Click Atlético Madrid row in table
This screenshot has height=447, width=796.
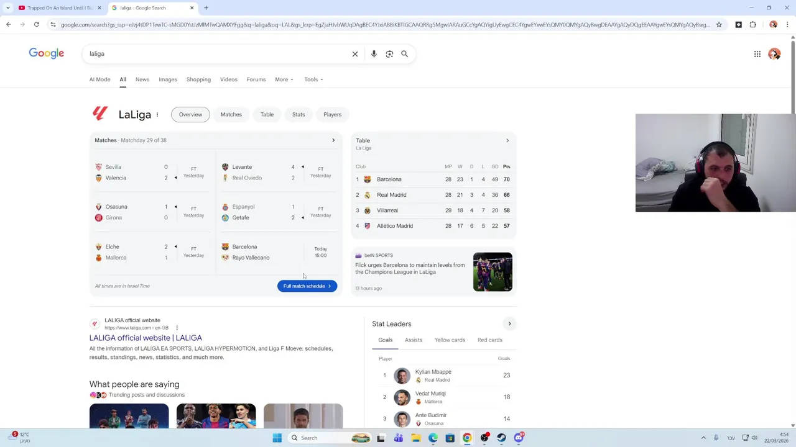tap(433, 226)
